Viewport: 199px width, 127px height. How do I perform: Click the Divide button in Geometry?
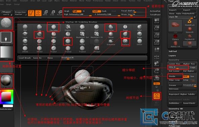(x=175, y=76)
